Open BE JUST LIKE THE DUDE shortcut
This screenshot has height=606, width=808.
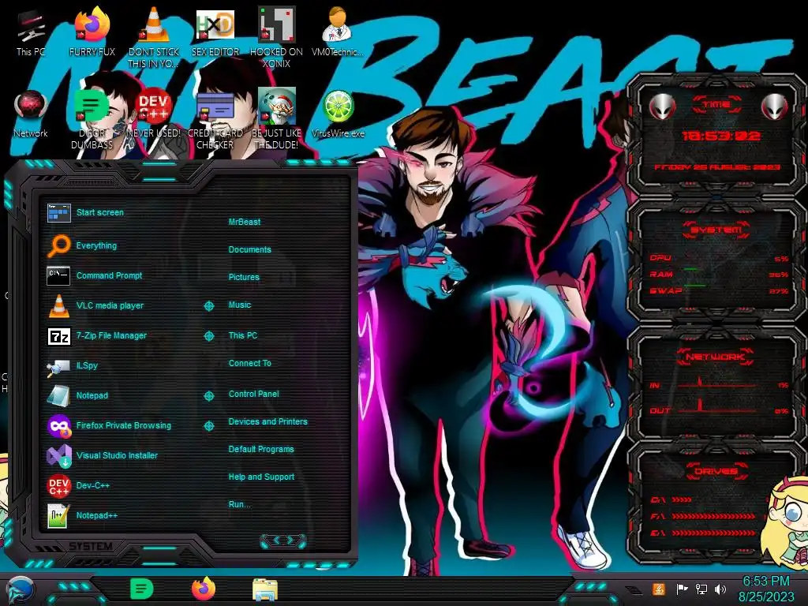click(x=276, y=118)
